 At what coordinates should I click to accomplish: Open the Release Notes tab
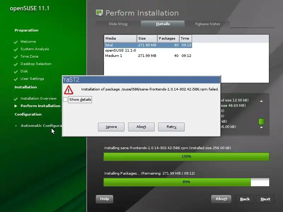click(x=208, y=24)
